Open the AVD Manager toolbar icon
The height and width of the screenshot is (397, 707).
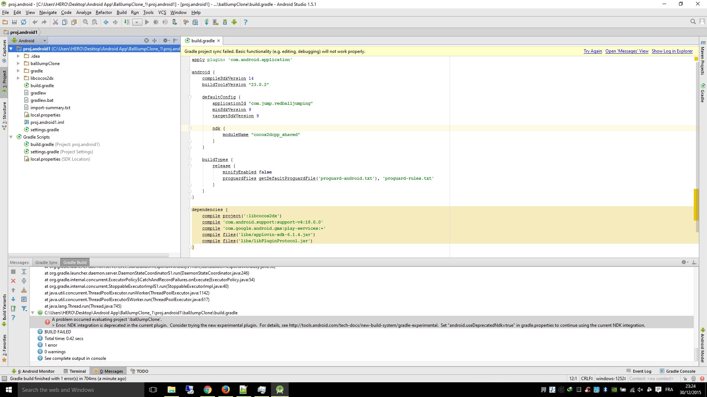point(215,22)
